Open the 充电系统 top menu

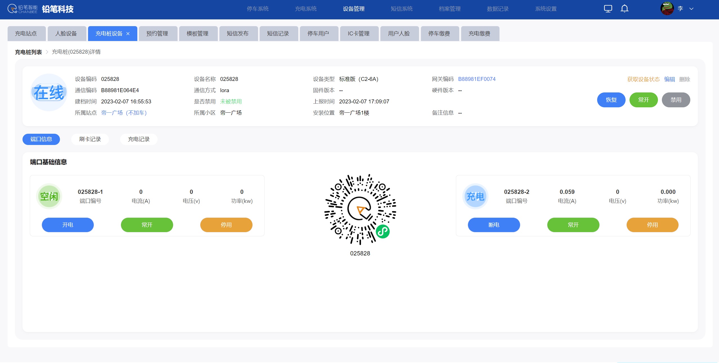[x=306, y=9]
